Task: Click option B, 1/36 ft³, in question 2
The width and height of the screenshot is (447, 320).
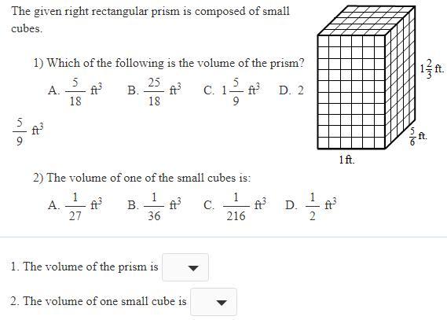Action: click(154, 206)
